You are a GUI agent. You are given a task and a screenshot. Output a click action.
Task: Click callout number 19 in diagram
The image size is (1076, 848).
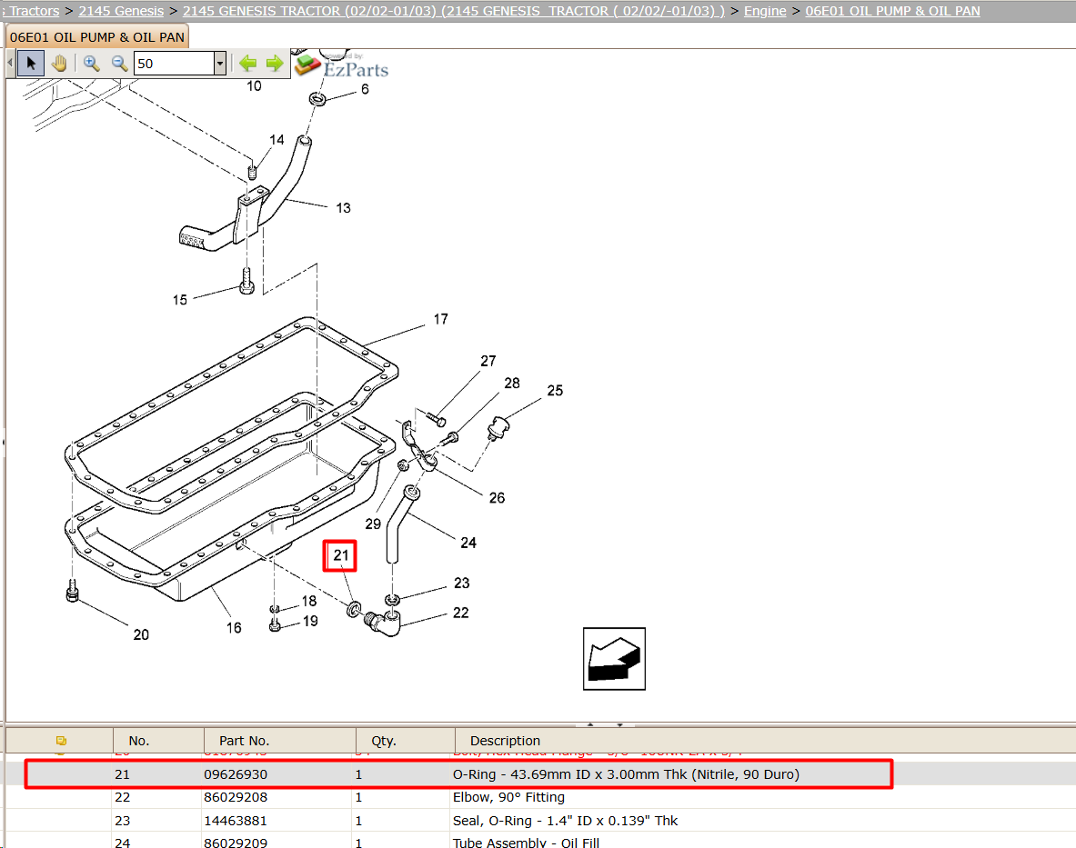coord(310,622)
